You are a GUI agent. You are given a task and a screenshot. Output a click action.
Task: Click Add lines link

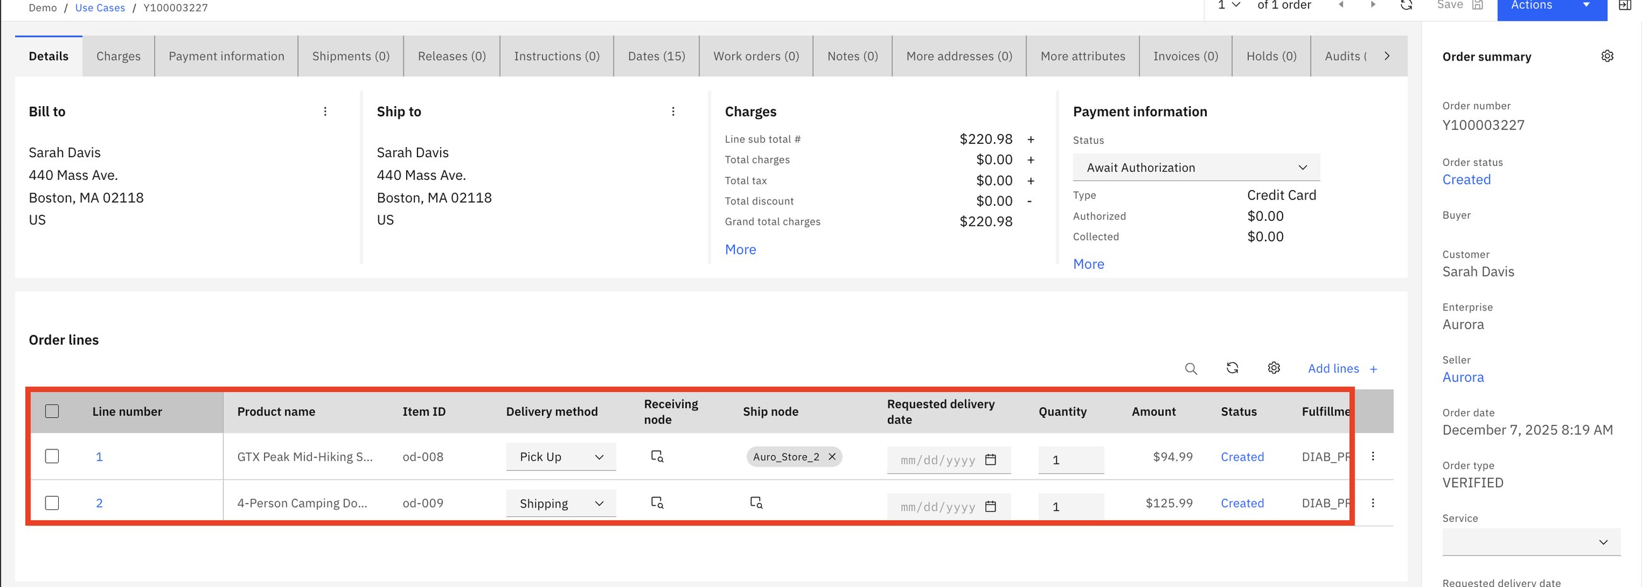point(1343,369)
